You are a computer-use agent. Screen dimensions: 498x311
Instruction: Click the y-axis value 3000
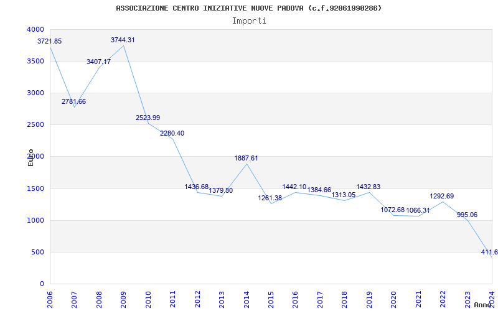[36, 93]
